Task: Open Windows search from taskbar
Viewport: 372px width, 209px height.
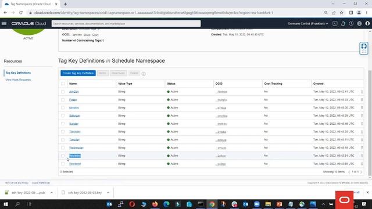Action: [17, 204]
